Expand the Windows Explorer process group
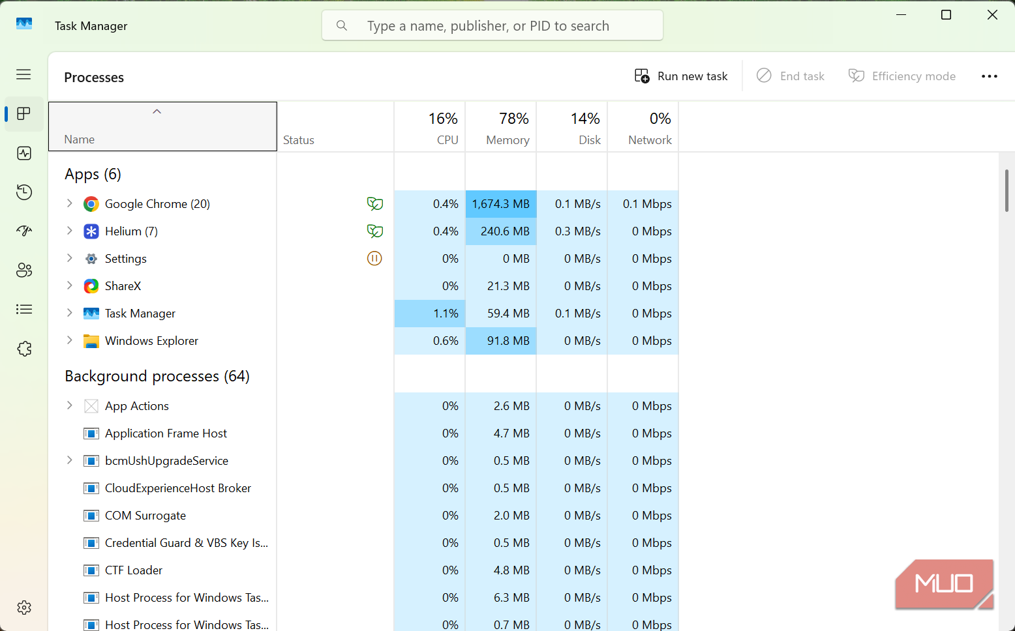Screen dimensions: 1015x631 (70, 340)
